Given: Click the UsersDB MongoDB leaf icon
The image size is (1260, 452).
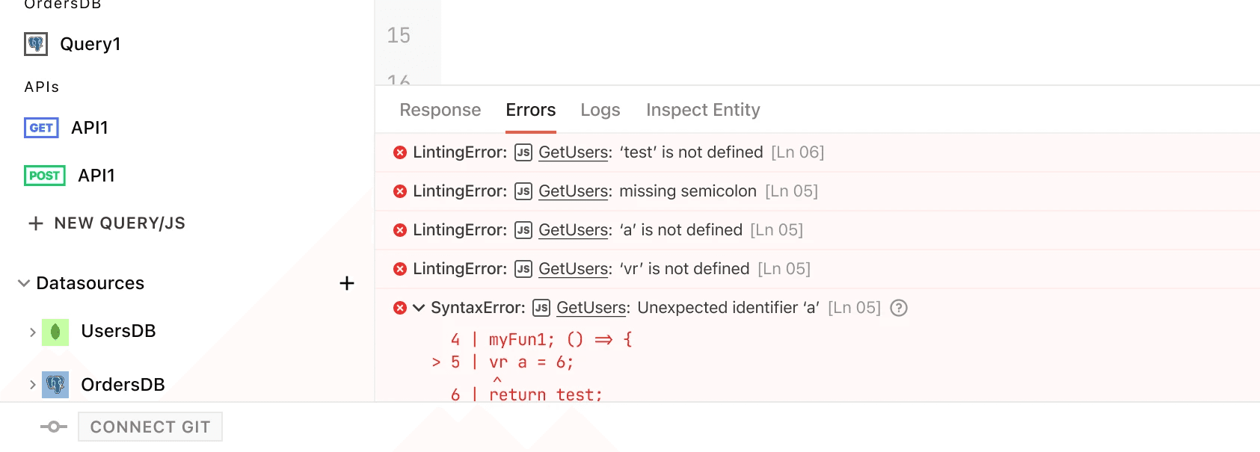Looking at the screenshot, I should (x=55, y=332).
